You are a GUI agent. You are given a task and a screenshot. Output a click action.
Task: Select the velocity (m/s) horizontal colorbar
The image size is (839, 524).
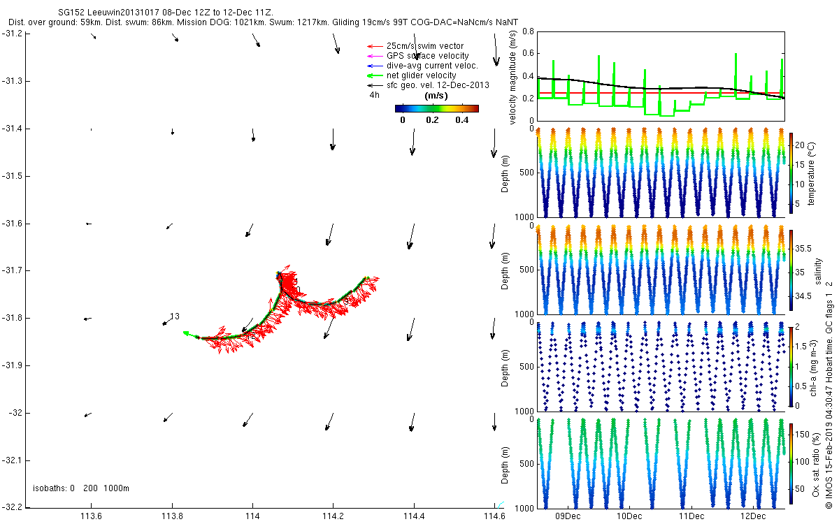click(437, 108)
